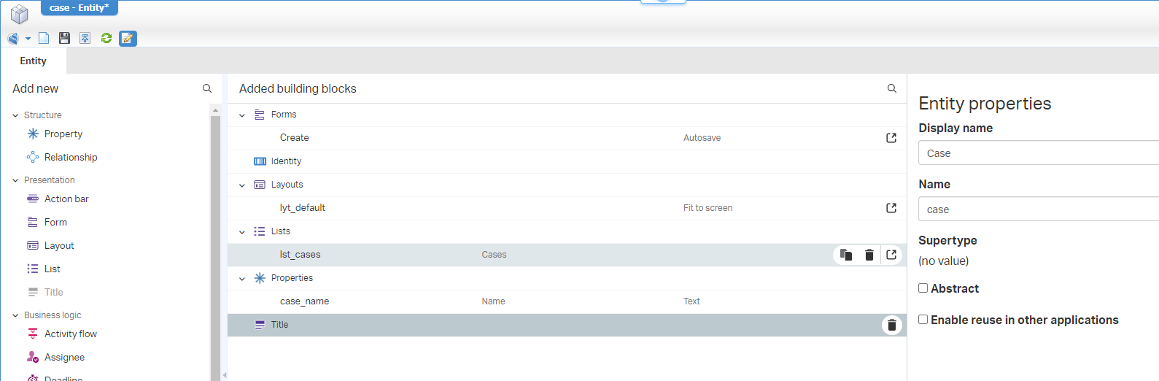Open dropdown arrow next to back icon
1159x381 pixels.
tap(28, 39)
